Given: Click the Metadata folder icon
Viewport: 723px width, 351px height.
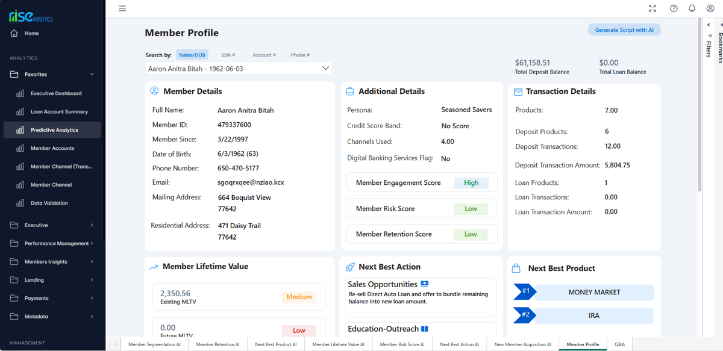Looking at the screenshot, I should click(x=14, y=317).
